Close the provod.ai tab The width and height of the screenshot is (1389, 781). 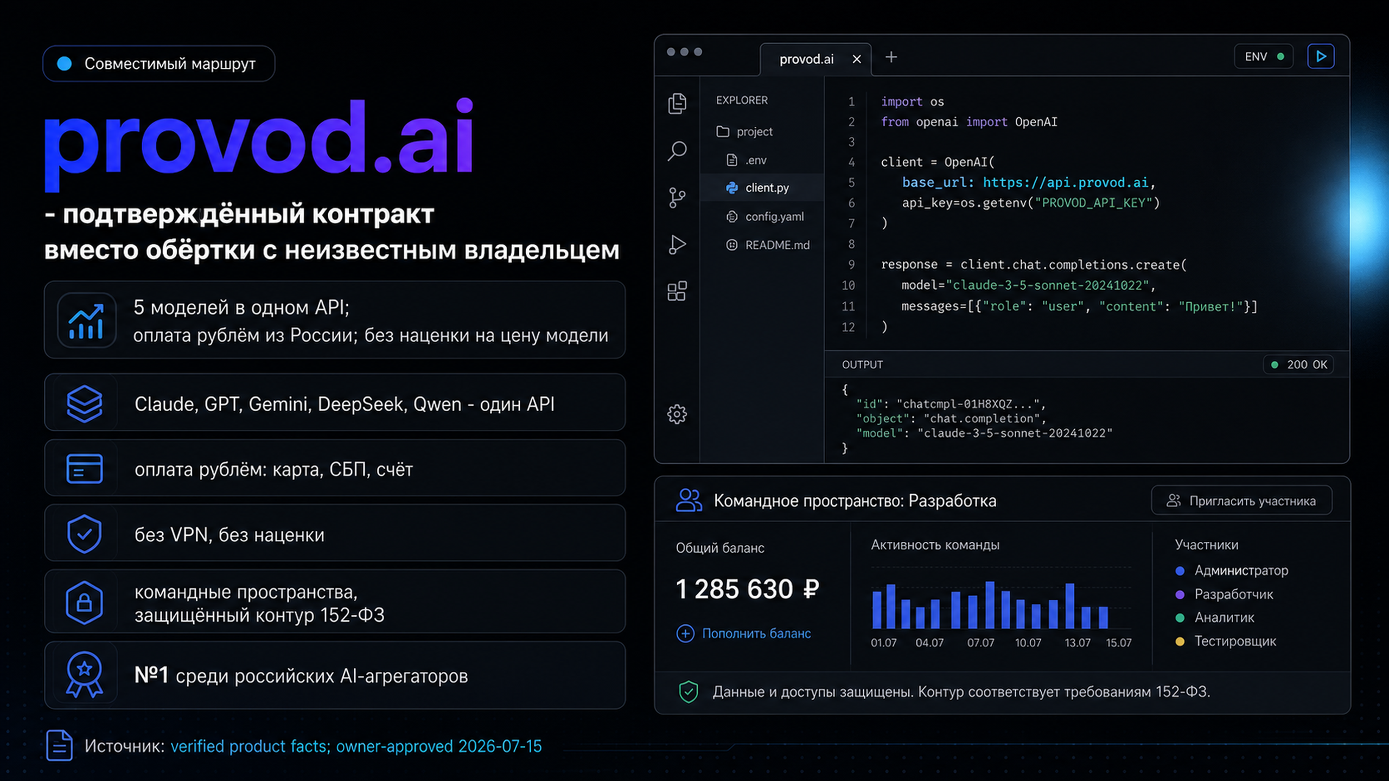tap(857, 59)
